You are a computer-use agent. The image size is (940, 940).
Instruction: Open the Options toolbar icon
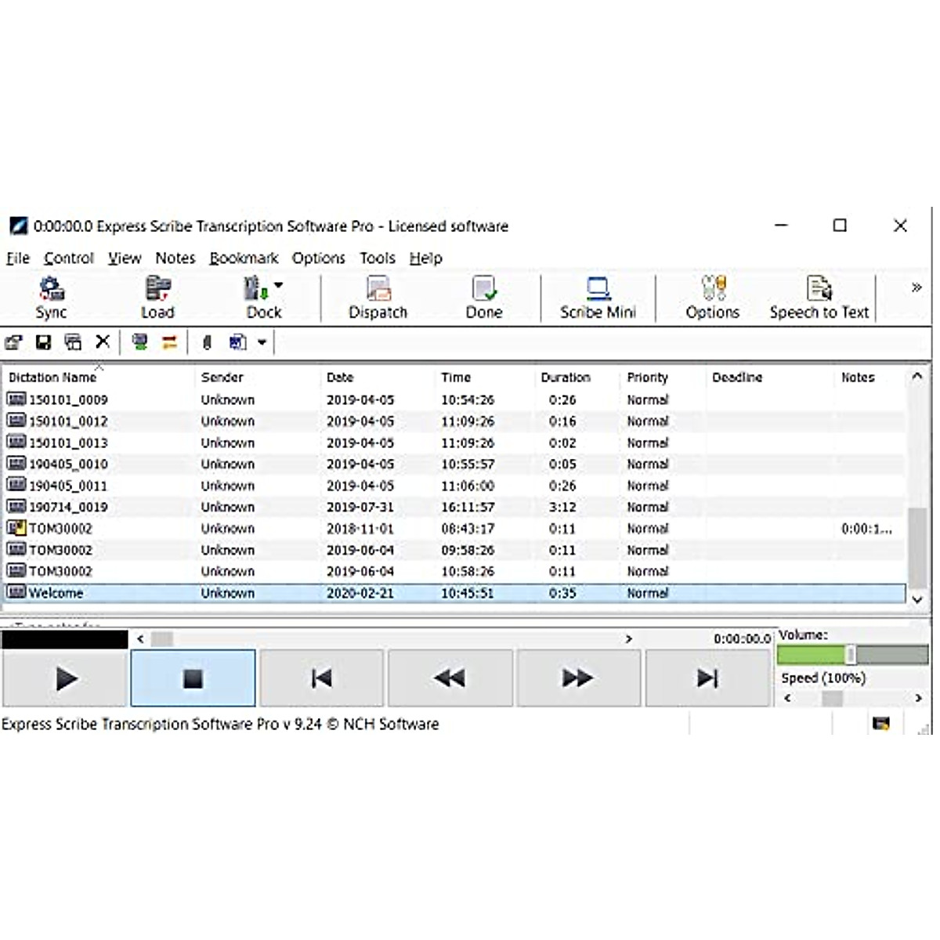pos(712,298)
